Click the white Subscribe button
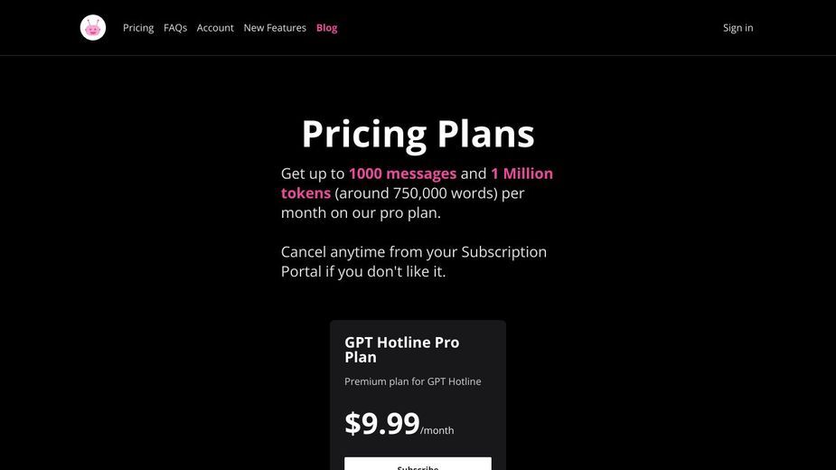The image size is (836, 470). (418, 464)
